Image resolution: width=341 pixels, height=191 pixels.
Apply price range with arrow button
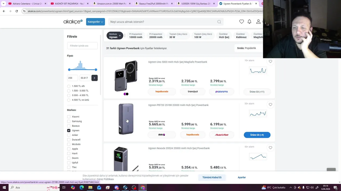94,78
